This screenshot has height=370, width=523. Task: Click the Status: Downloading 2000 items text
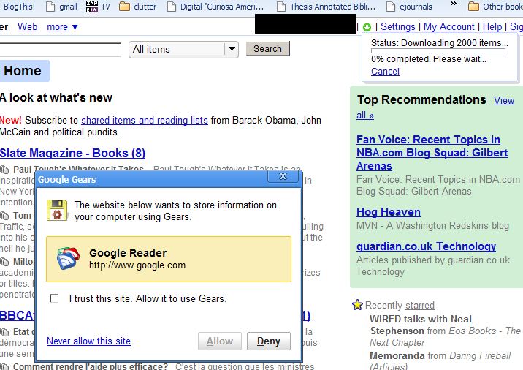tap(440, 43)
